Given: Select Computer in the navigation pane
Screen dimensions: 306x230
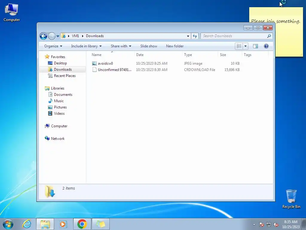Looking at the screenshot, I should (x=59, y=126).
